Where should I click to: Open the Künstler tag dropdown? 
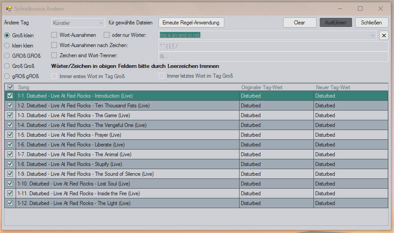click(78, 23)
